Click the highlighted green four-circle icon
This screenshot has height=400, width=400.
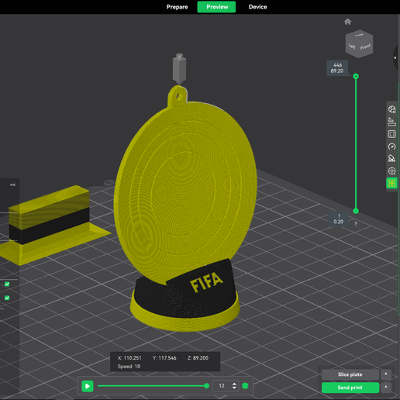[391, 183]
